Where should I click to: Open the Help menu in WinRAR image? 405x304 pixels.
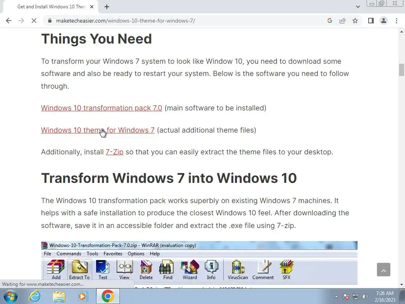coord(155,254)
